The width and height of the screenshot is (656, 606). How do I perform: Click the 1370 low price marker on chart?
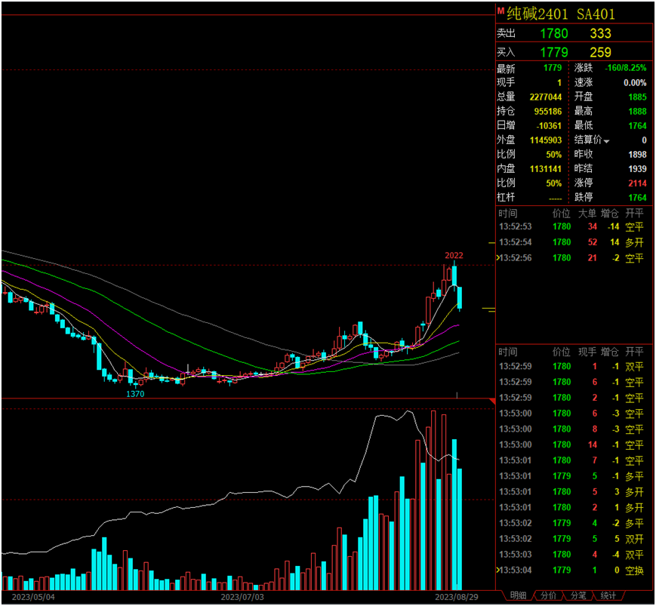[x=135, y=393]
